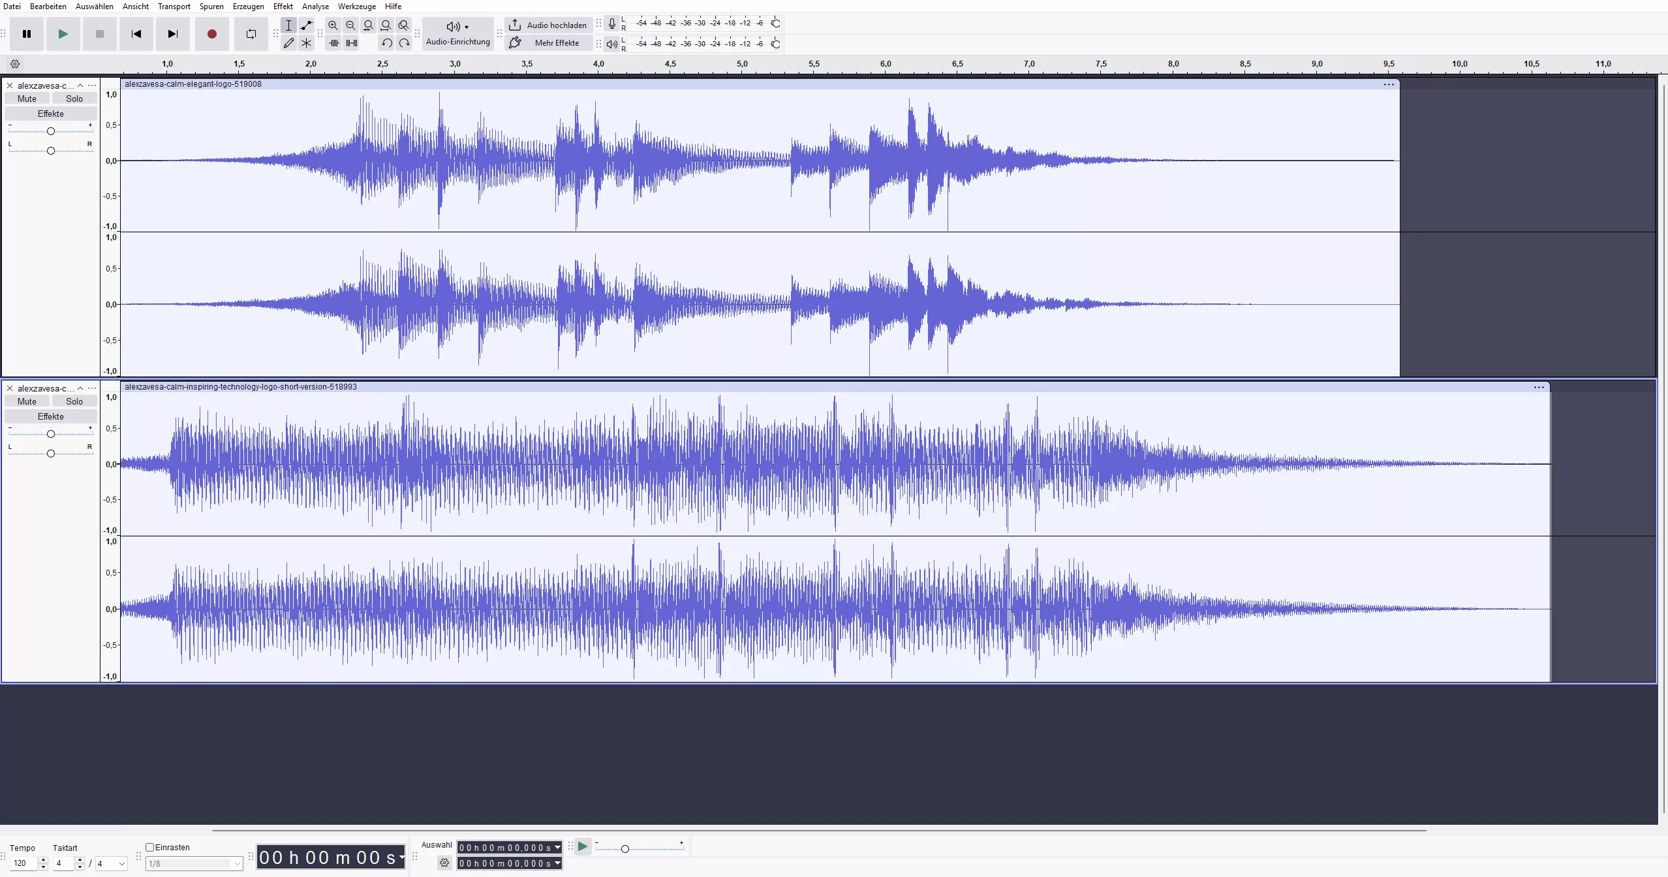Start recording with the red Record button
The height and width of the screenshot is (877, 1668).
click(x=212, y=34)
